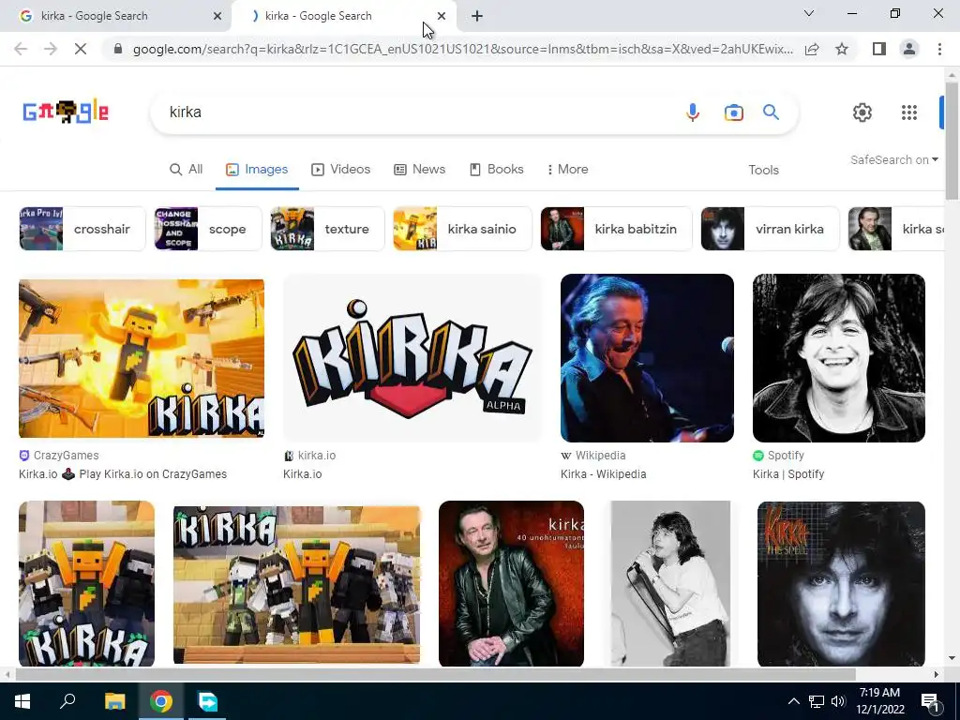This screenshot has height=720, width=960.
Task: Open Kirka | Spotify link
Action: pyautogui.click(x=788, y=473)
